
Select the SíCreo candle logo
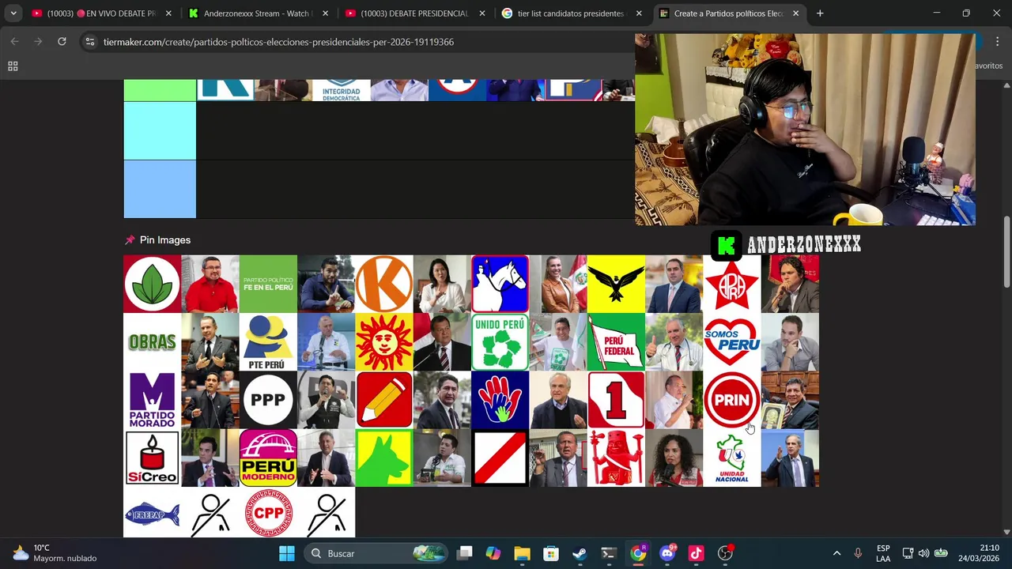coord(152,458)
